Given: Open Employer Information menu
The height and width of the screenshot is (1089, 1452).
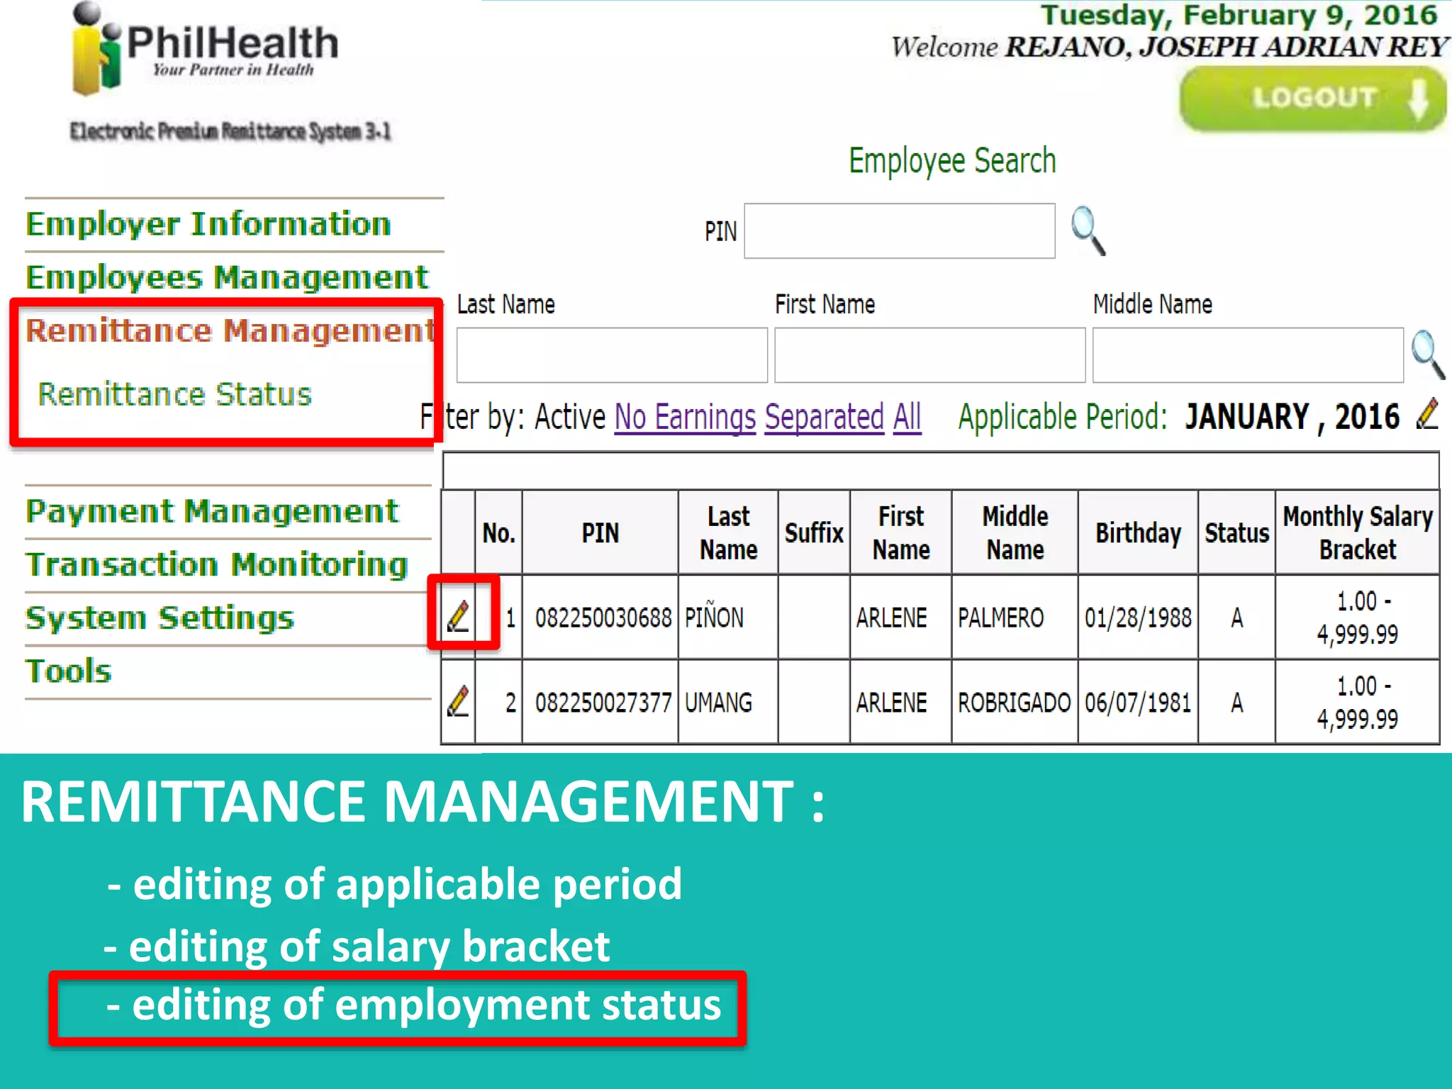Looking at the screenshot, I should click(208, 224).
